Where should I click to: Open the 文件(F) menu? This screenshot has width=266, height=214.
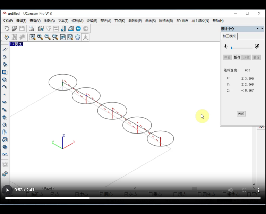[8, 21]
